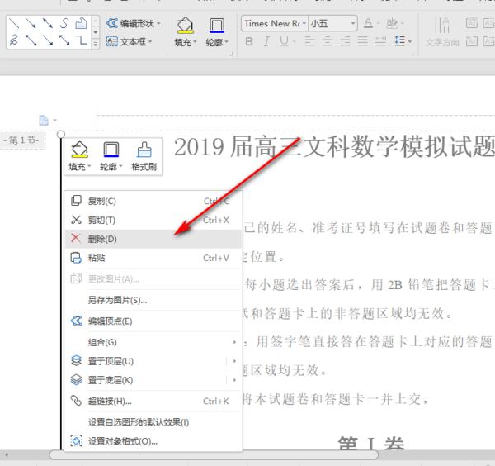Choose Save as Picture (另存为图片) menu item
The width and height of the screenshot is (495, 466).
153,300
